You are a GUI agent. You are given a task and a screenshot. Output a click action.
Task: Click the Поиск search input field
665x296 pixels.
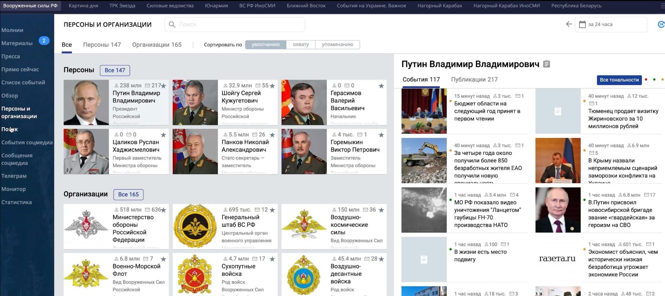coord(240,25)
